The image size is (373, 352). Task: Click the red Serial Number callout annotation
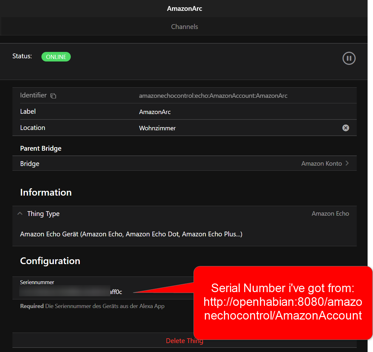pos(283,302)
